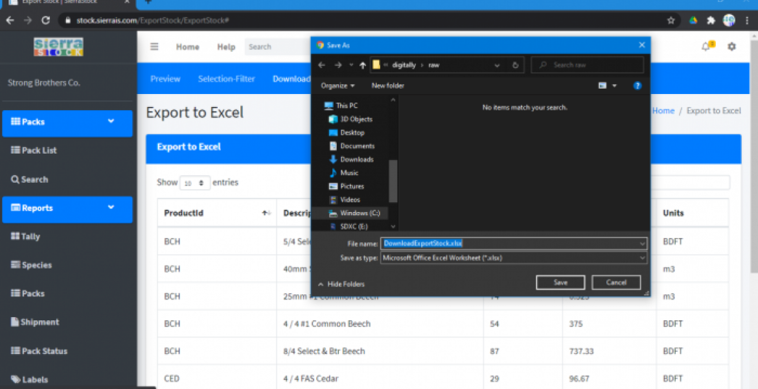Viewport: 758px width, 389px height.
Task: Open Pack List in sidebar
Action: point(34,150)
